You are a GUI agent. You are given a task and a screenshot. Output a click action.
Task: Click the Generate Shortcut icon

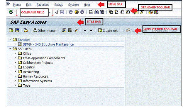pos(142,13)
